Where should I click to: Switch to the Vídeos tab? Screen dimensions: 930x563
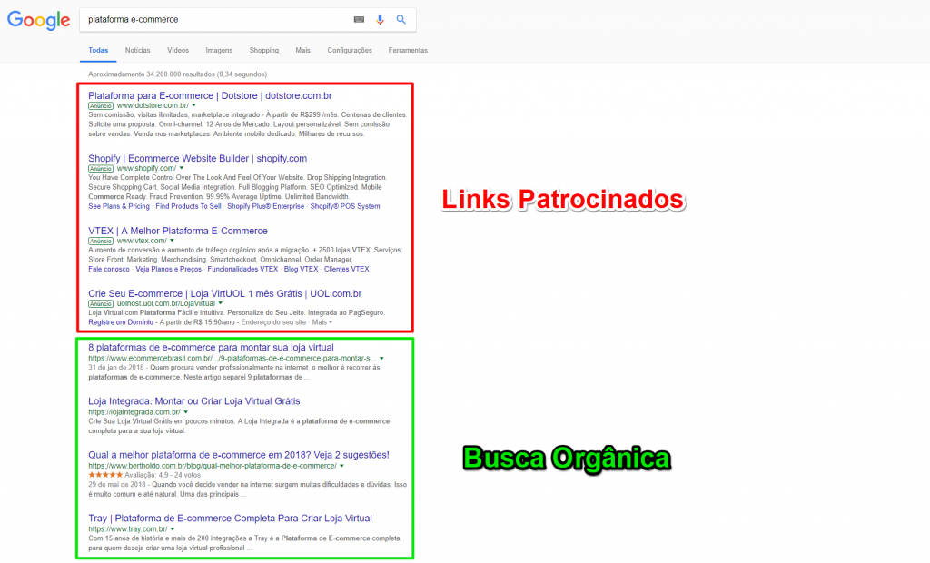[178, 51]
